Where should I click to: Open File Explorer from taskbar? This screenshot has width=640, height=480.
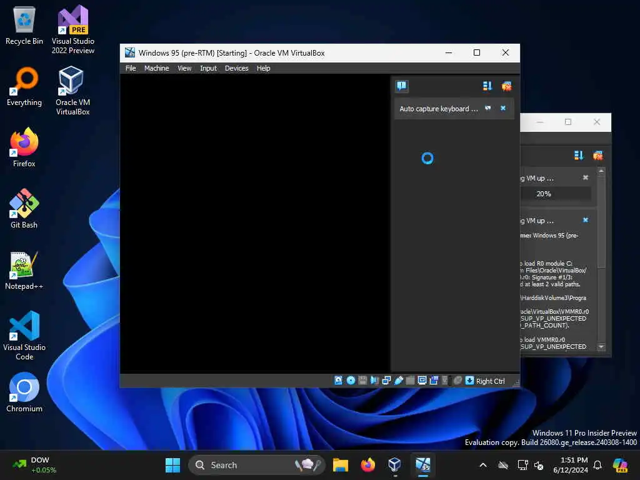pyautogui.click(x=341, y=465)
